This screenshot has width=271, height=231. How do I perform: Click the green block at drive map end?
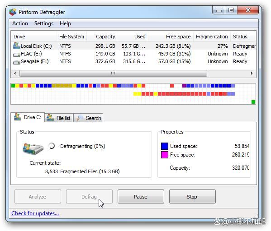(253, 102)
